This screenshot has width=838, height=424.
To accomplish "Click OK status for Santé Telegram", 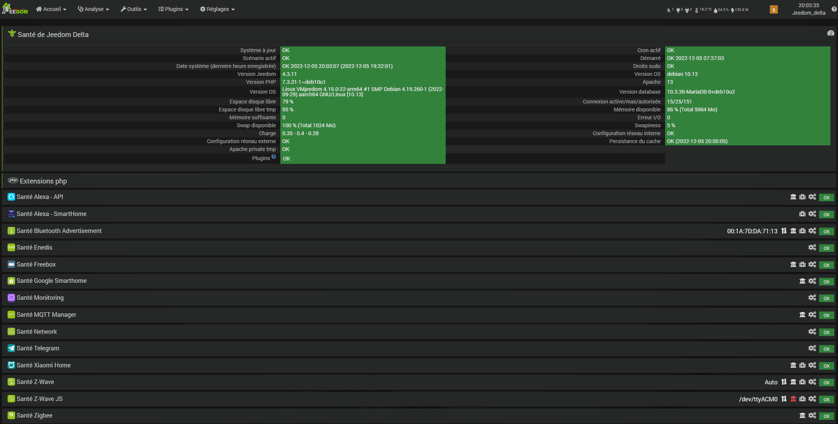I will (827, 349).
